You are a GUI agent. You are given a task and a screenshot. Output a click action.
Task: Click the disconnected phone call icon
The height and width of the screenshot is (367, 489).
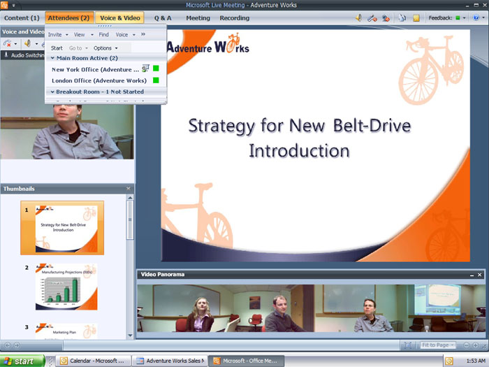tap(7, 43)
